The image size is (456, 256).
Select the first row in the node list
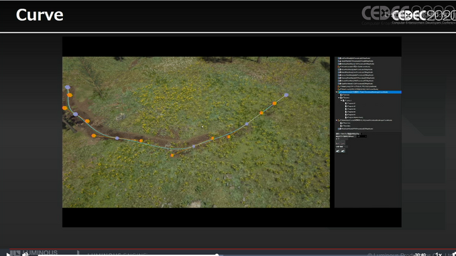[355, 58]
